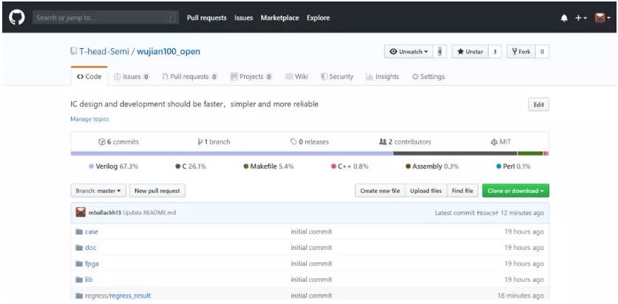
Task: Open the wujian100_open repository link
Action: coord(169,51)
